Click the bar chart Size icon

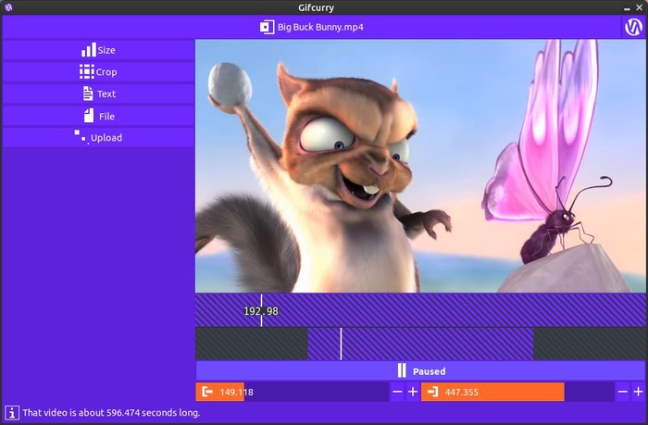(x=89, y=50)
